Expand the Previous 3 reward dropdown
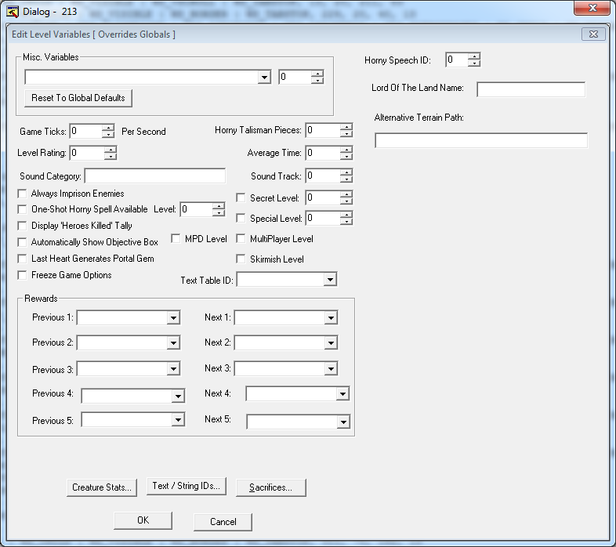Image resolution: width=616 pixels, height=547 pixels. tap(173, 369)
